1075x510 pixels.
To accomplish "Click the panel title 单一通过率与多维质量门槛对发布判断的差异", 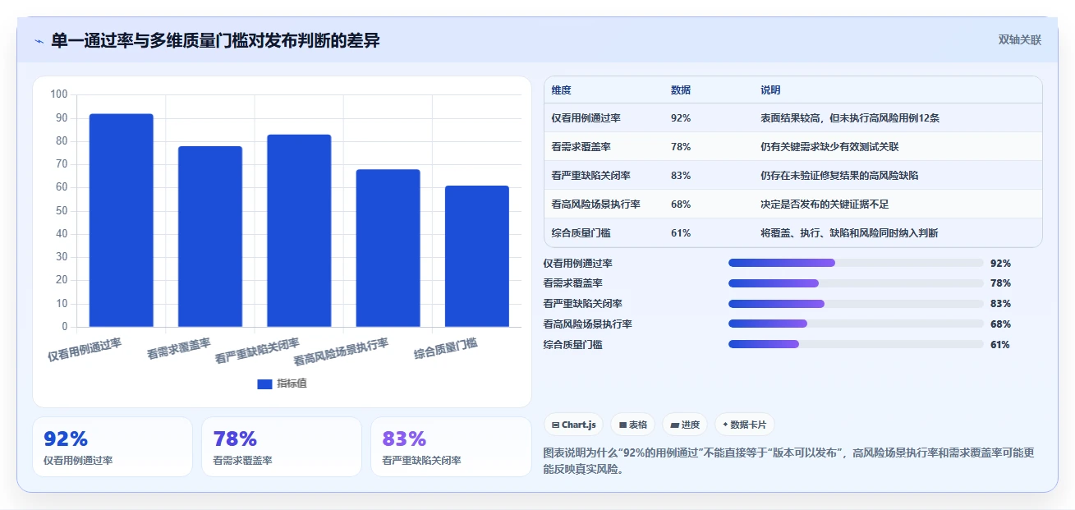I will point(215,41).
